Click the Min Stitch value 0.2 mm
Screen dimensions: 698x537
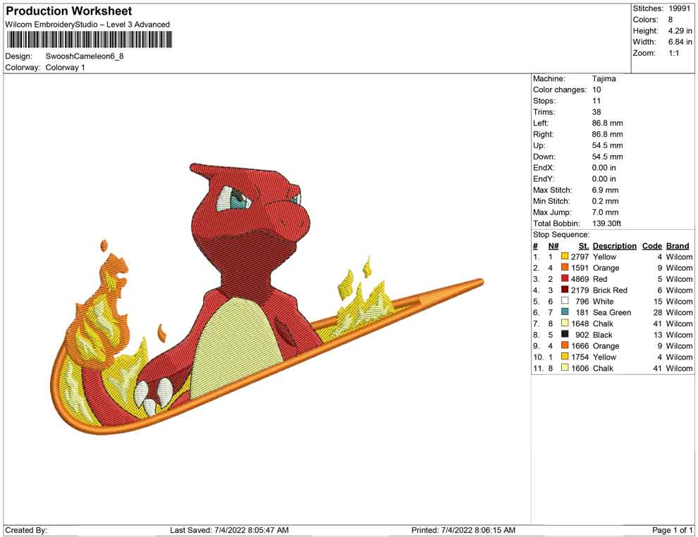click(605, 201)
